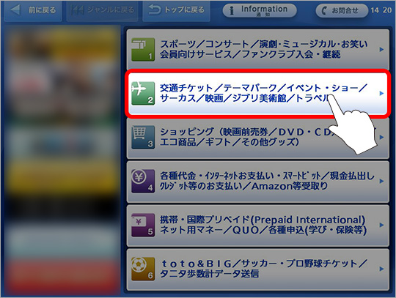Image resolution: width=396 pixels, height=298 pixels.
Task: Click the phone icon on お問合せ button
Action: point(324,10)
